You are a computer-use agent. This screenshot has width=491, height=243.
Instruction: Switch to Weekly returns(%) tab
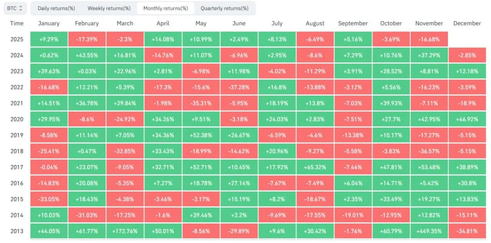tap(109, 8)
